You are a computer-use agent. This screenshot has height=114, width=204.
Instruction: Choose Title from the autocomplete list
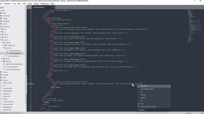click(154, 95)
